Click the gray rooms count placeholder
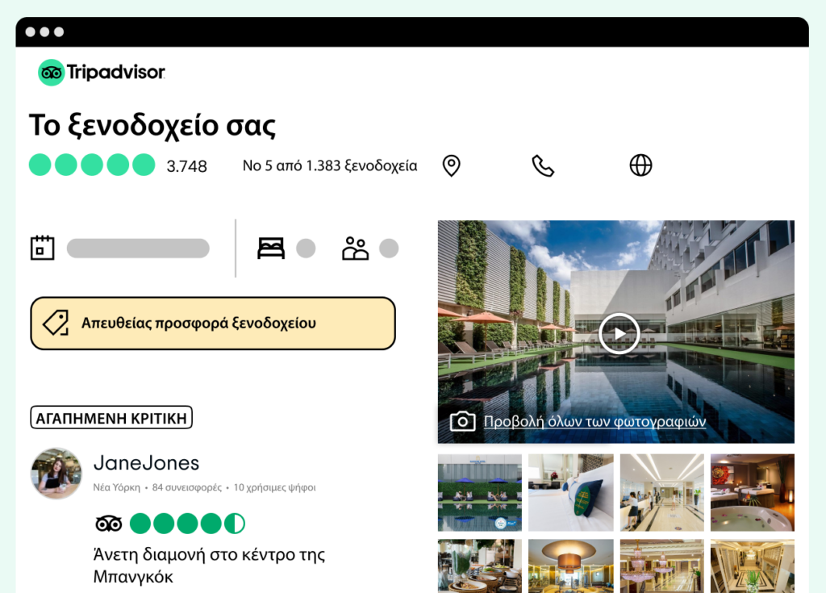 point(306,248)
